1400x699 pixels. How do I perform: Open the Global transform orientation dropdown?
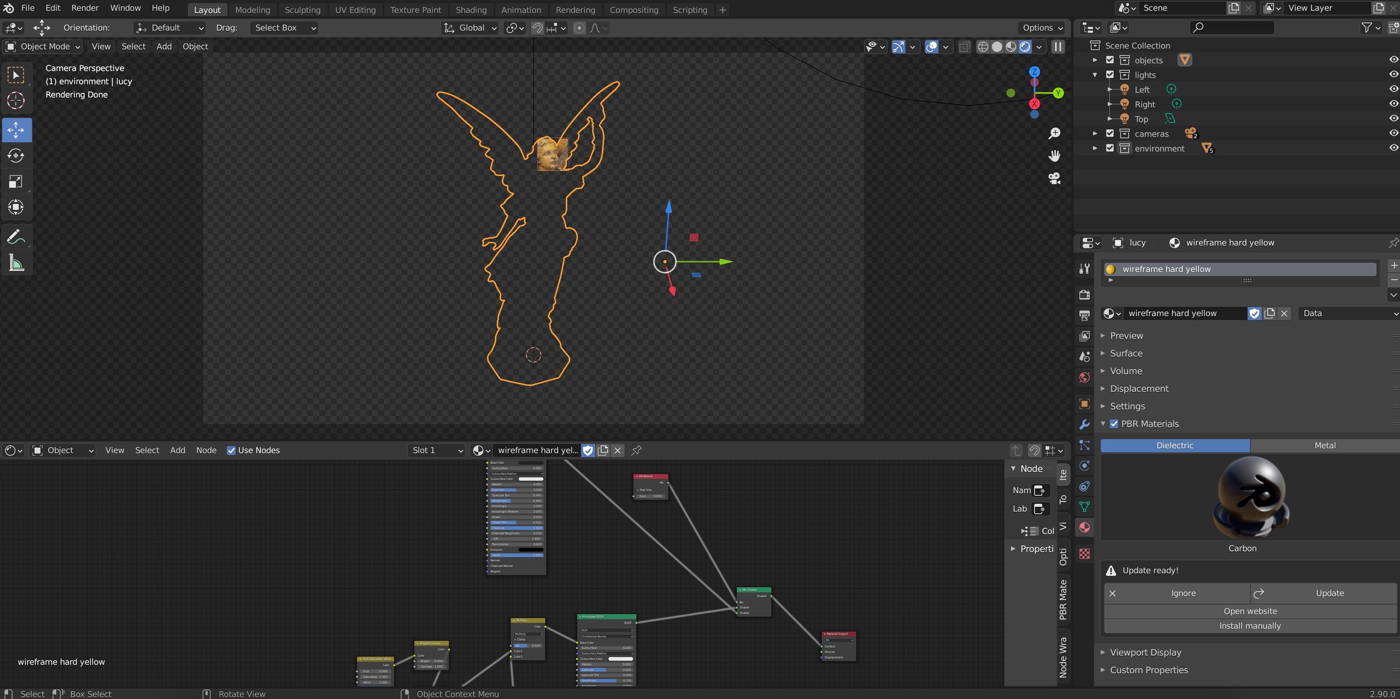pos(470,28)
